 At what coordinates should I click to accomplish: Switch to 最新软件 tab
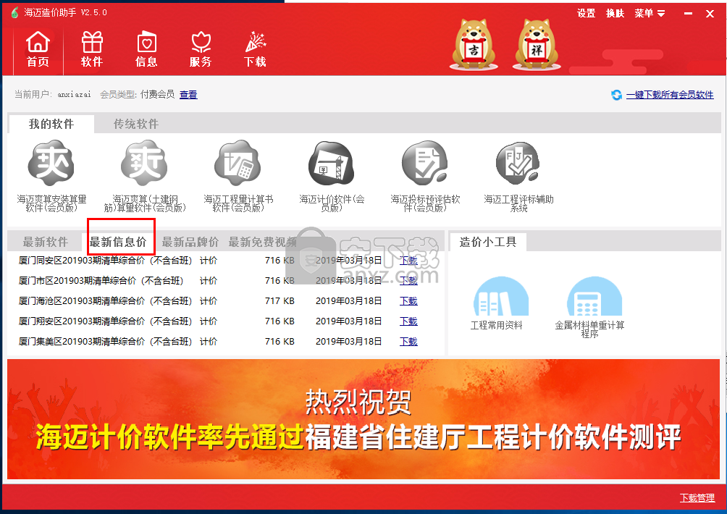[x=46, y=242]
